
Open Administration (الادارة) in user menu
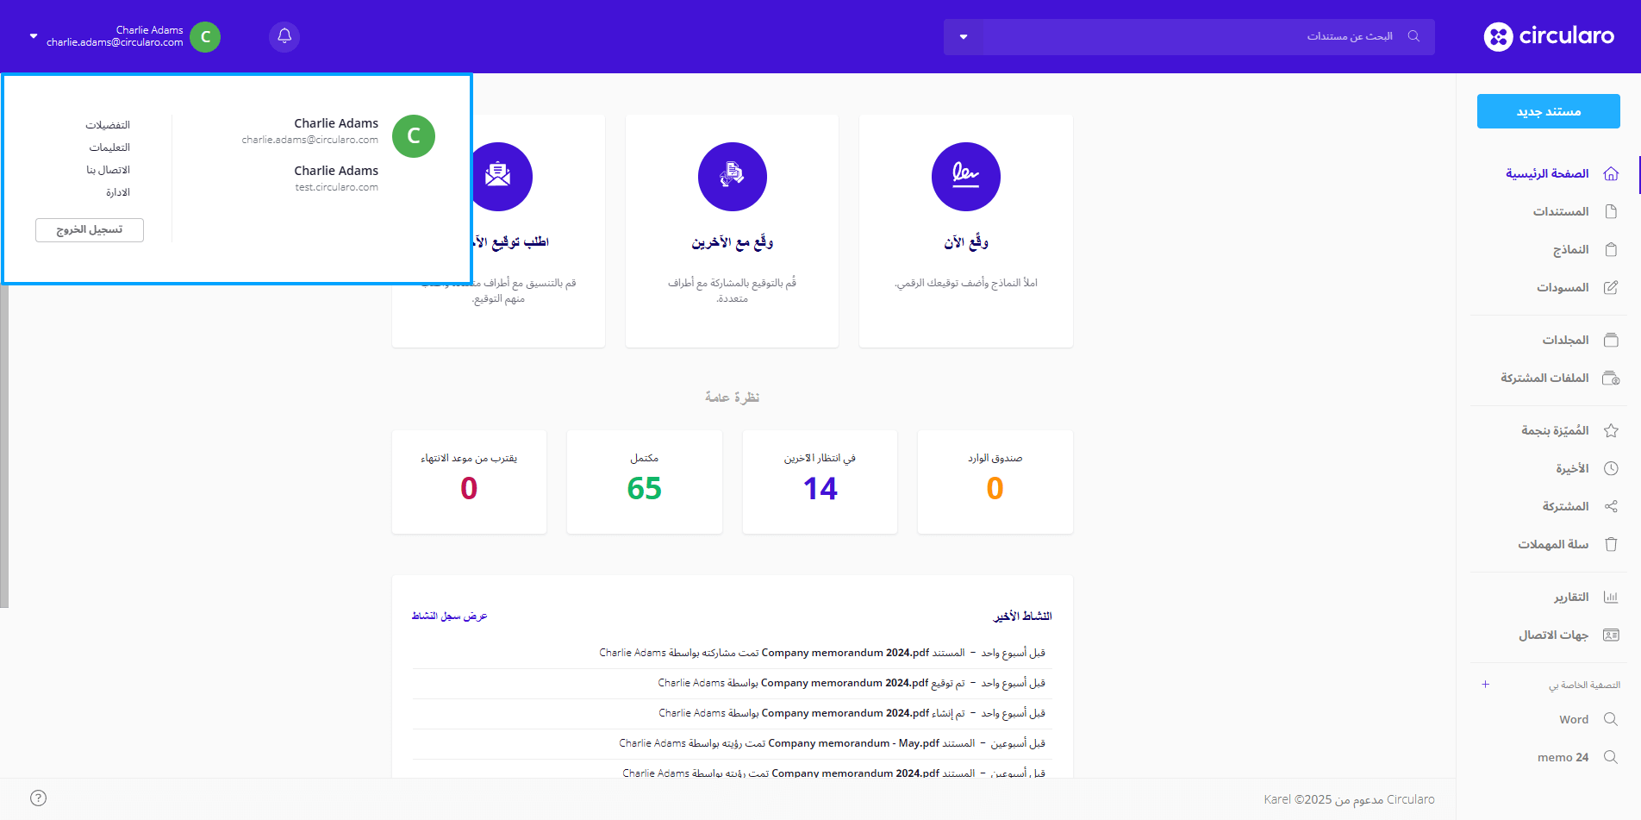(x=118, y=192)
